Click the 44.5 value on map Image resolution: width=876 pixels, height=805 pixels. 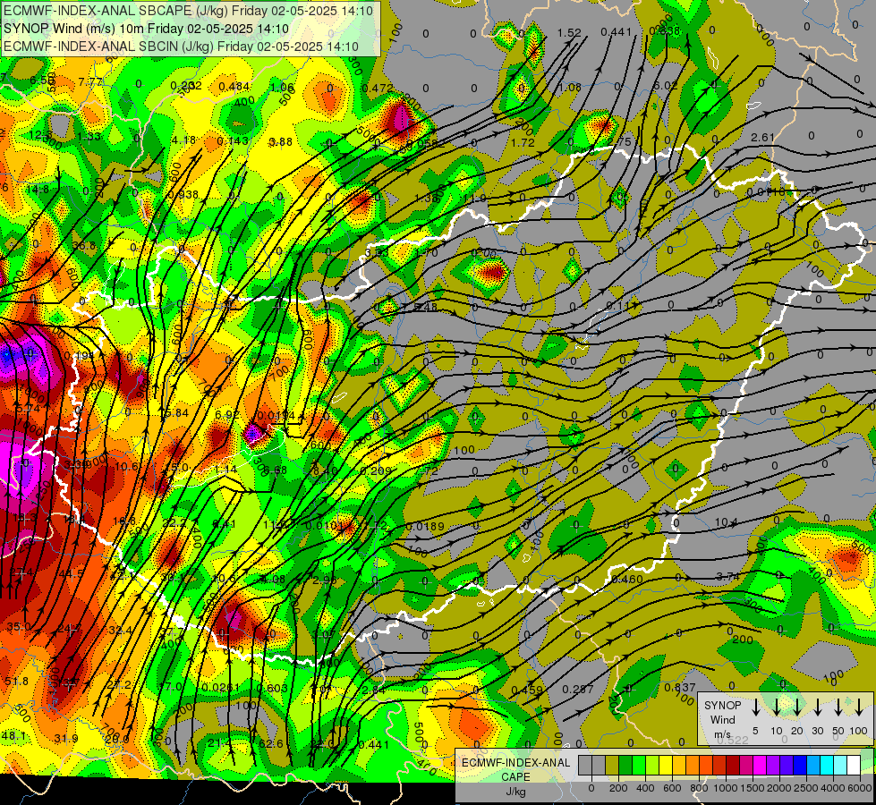click(72, 573)
